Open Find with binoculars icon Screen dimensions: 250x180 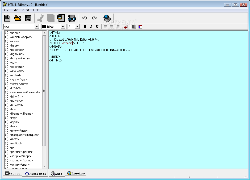tap(72, 18)
